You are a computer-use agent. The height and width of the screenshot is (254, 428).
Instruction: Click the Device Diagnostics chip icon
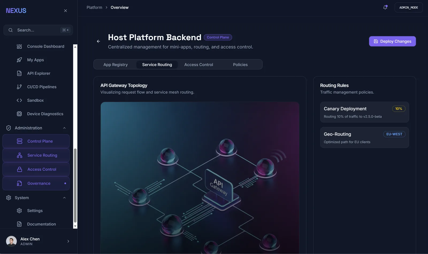(19, 114)
